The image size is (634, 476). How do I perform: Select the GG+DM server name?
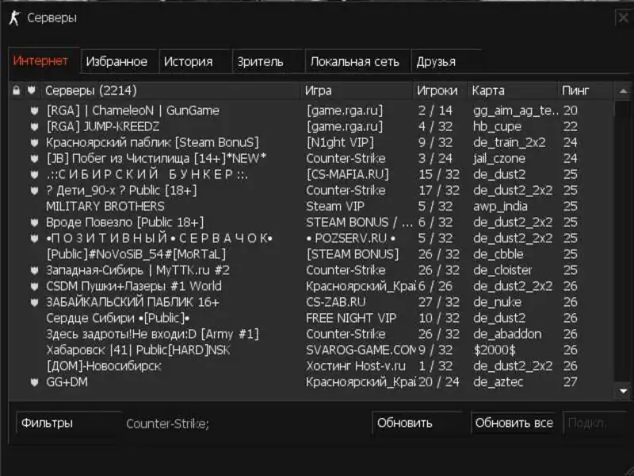coord(67,382)
